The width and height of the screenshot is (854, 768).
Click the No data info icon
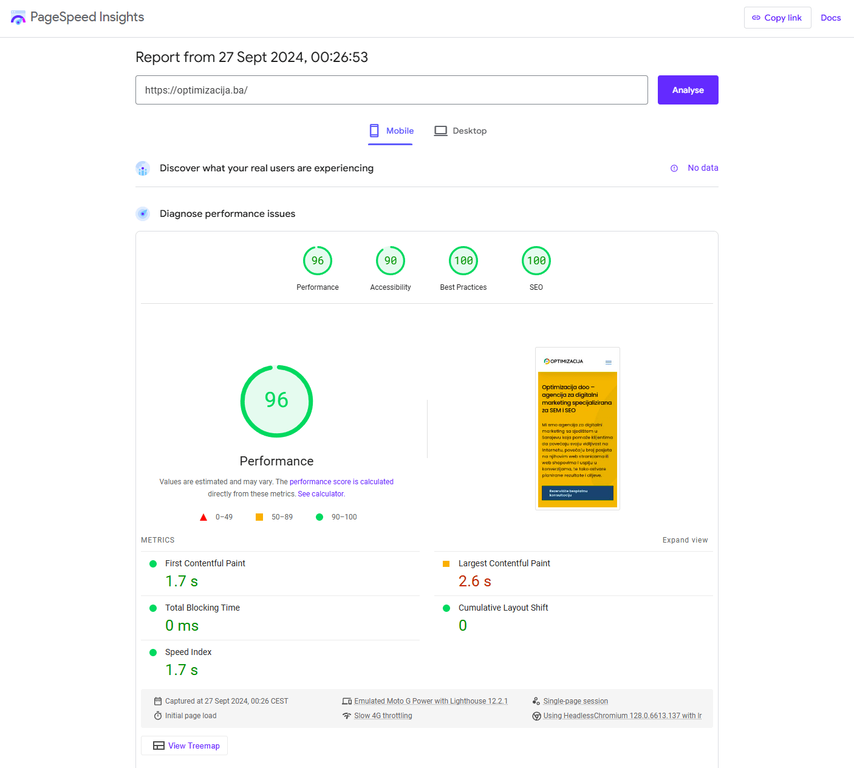(674, 168)
